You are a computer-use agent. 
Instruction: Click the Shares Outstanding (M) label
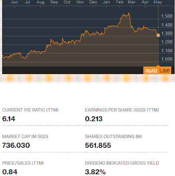point(113,136)
